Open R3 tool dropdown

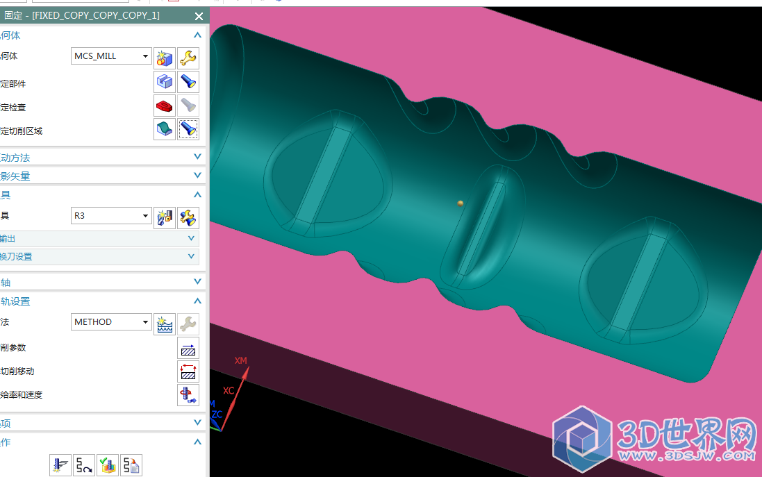click(145, 216)
